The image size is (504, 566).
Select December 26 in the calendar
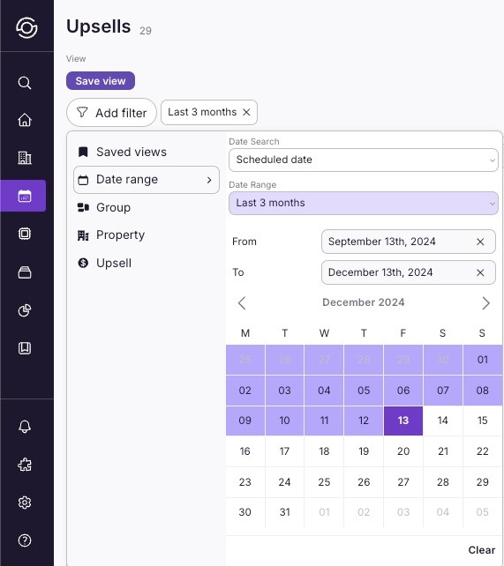(364, 482)
